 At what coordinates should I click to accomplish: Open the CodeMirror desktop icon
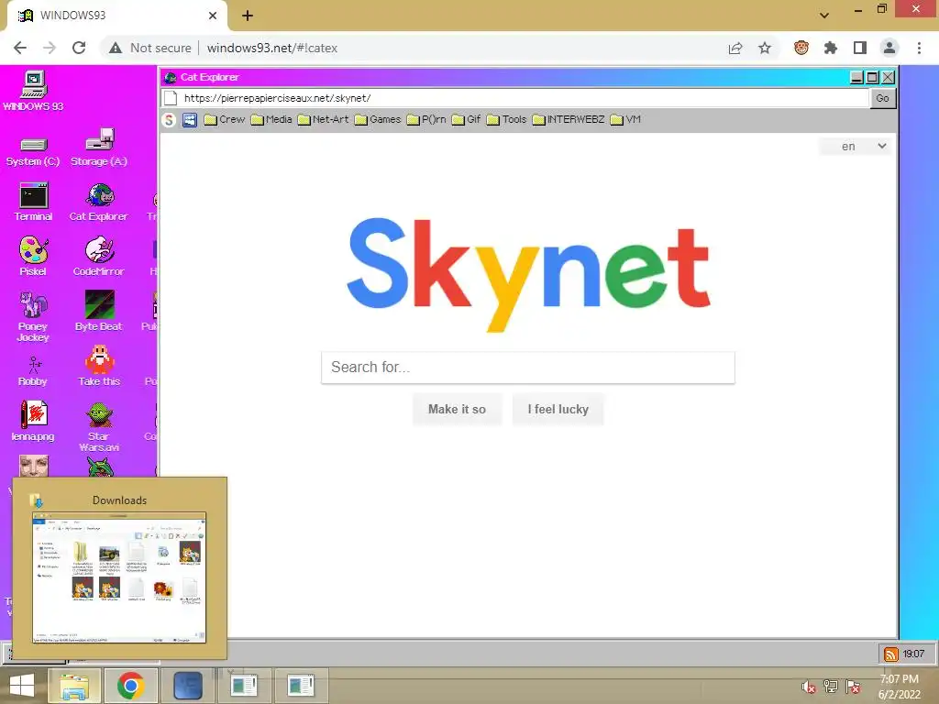click(x=99, y=257)
